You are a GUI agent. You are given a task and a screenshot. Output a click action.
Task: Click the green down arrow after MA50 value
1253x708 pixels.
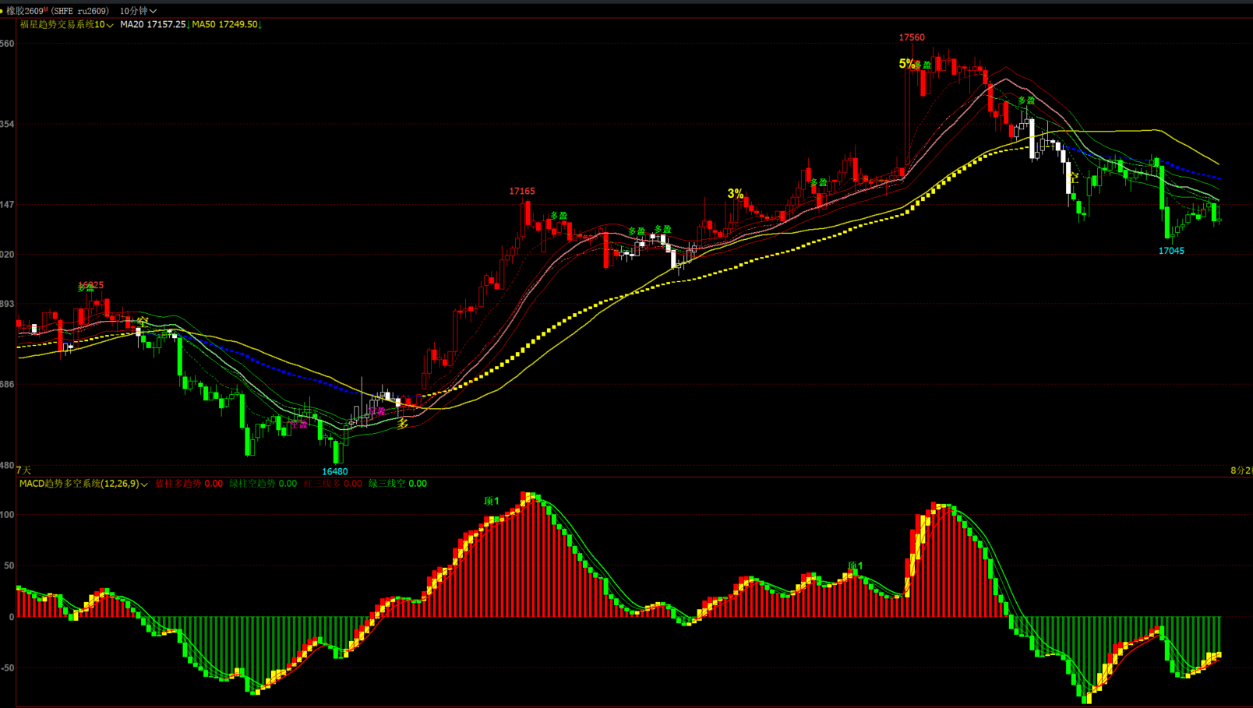[259, 25]
